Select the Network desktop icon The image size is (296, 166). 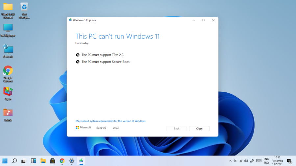click(8, 51)
